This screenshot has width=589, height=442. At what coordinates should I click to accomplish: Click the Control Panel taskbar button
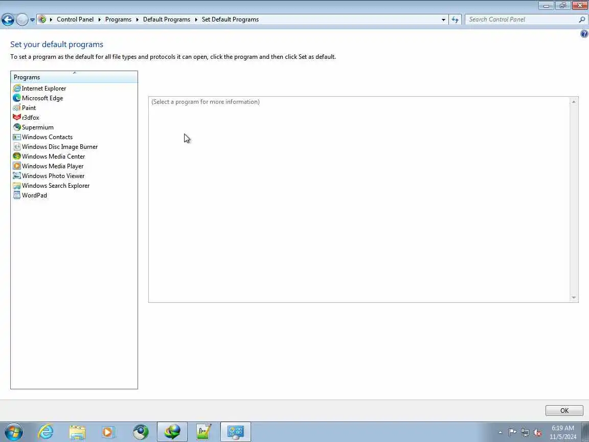coord(236,432)
